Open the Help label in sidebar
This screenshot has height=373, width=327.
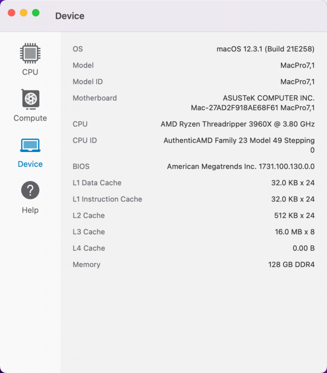click(x=30, y=210)
